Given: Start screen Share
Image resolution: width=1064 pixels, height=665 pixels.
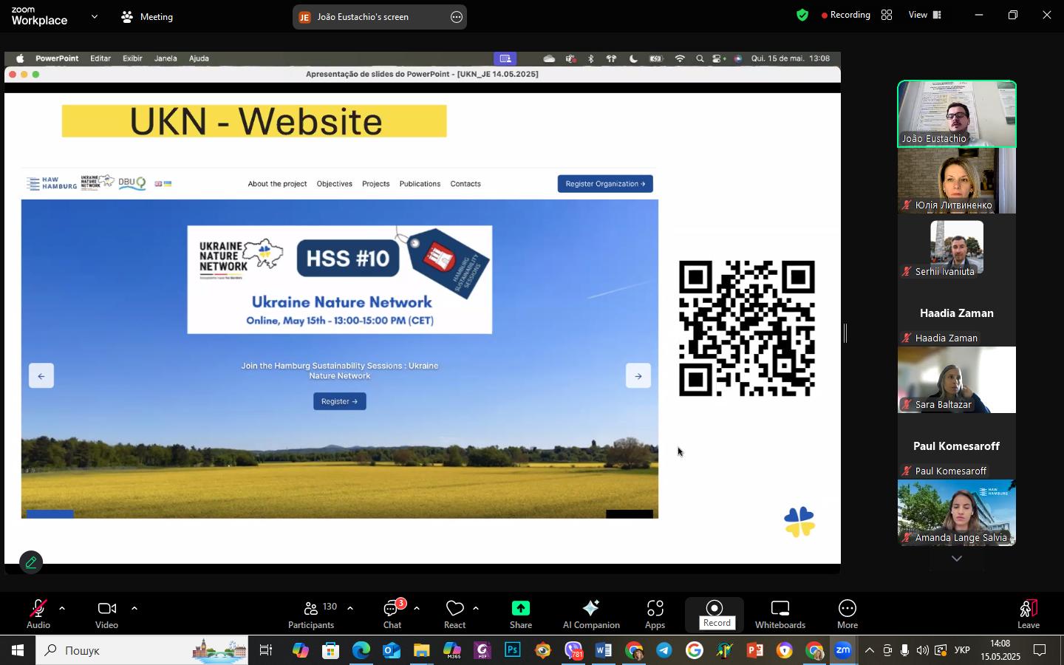Looking at the screenshot, I should click(x=521, y=614).
